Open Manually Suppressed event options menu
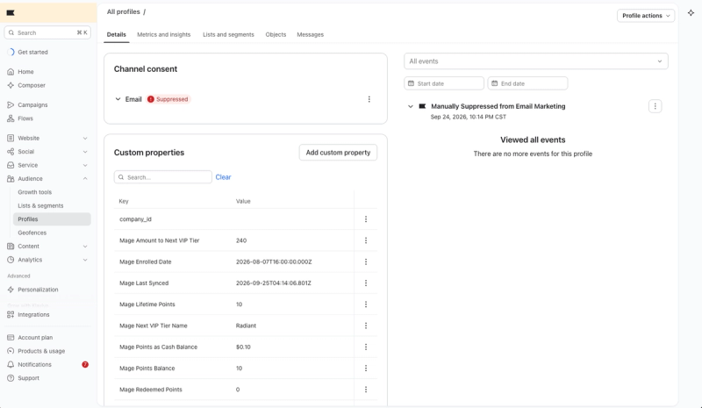 point(655,106)
